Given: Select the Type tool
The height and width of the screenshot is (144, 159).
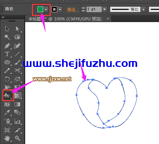Looking at the screenshot, I should pyautogui.click(x=7, y=54).
